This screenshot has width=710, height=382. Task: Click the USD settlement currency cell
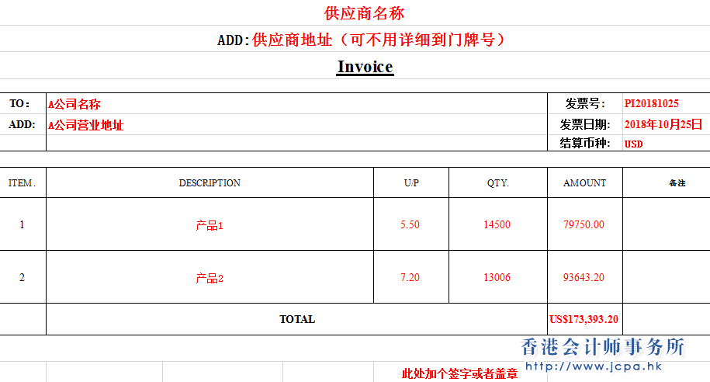(633, 144)
